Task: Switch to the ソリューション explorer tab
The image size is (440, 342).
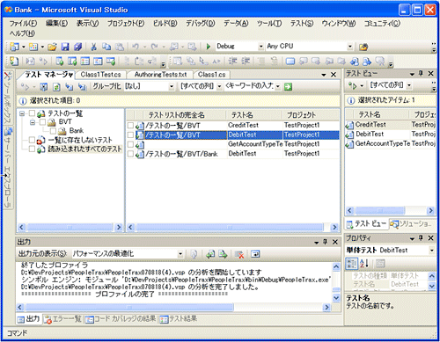Action: [x=411, y=224]
